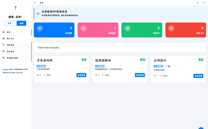Screen dimensions: 208x129
Task: Click the warning icon on red card
Action: pos(171,28)
